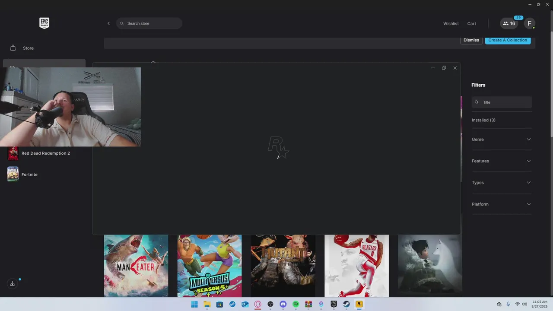Open the volume tray icon
The width and height of the screenshot is (553, 311).
click(x=524, y=304)
